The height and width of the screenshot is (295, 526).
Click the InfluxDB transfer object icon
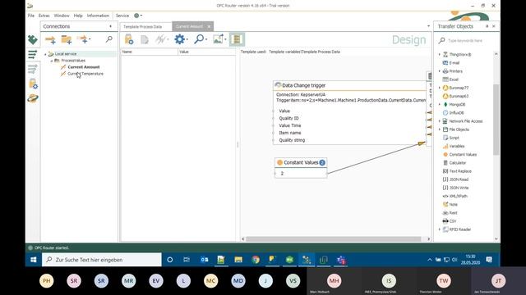click(x=445, y=113)
